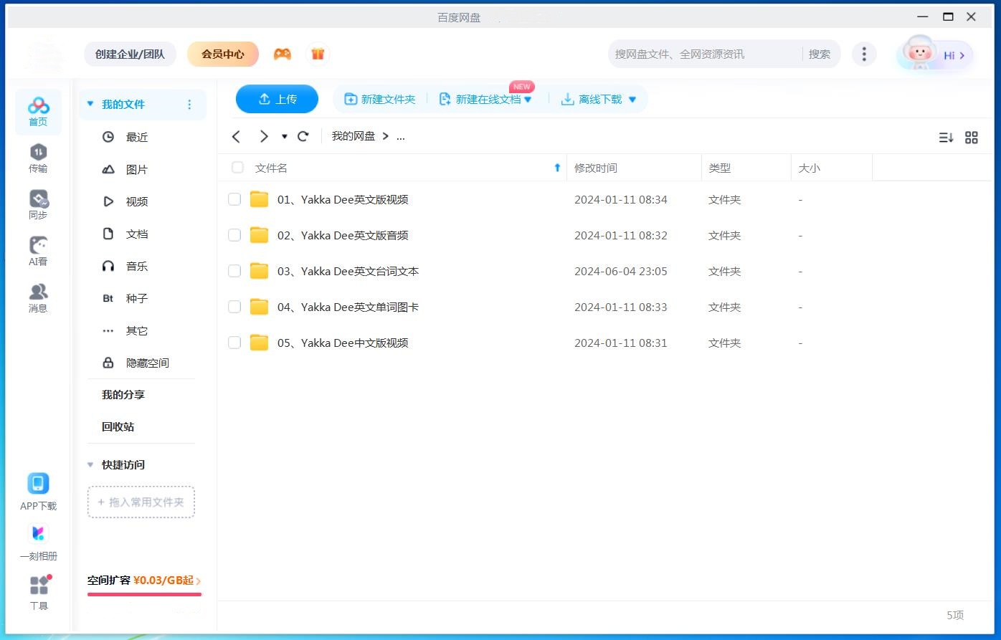Image resolution: width=1001 pixels, height=640 pixels.
Task: Go forward with the right arrow
Action: pos(263,136)
